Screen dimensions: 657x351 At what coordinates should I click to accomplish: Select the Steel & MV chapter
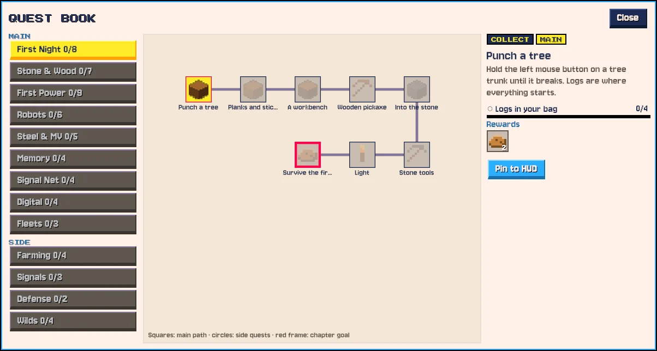pos(73,137)
